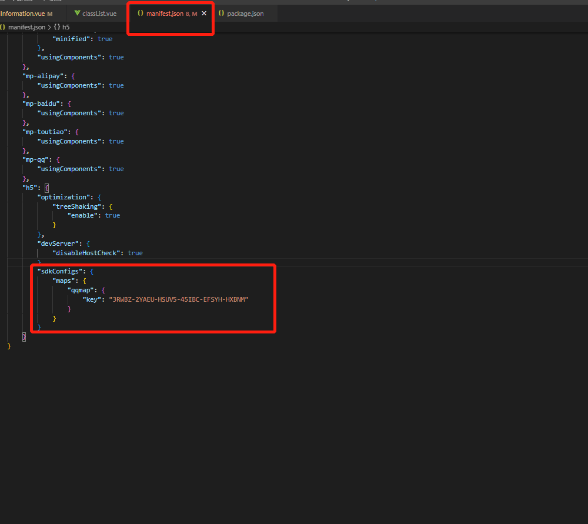
Task: Click the true value after disableHostCheck
Action: point(135,253)
